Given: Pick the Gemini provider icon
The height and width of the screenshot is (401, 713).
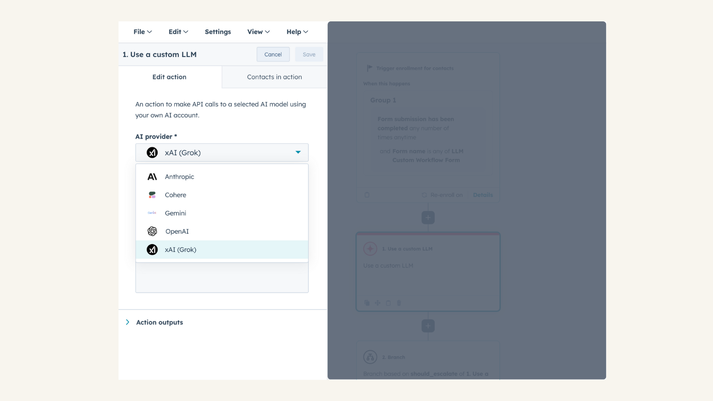Looking at the screenshot, I should pos(152,213).
